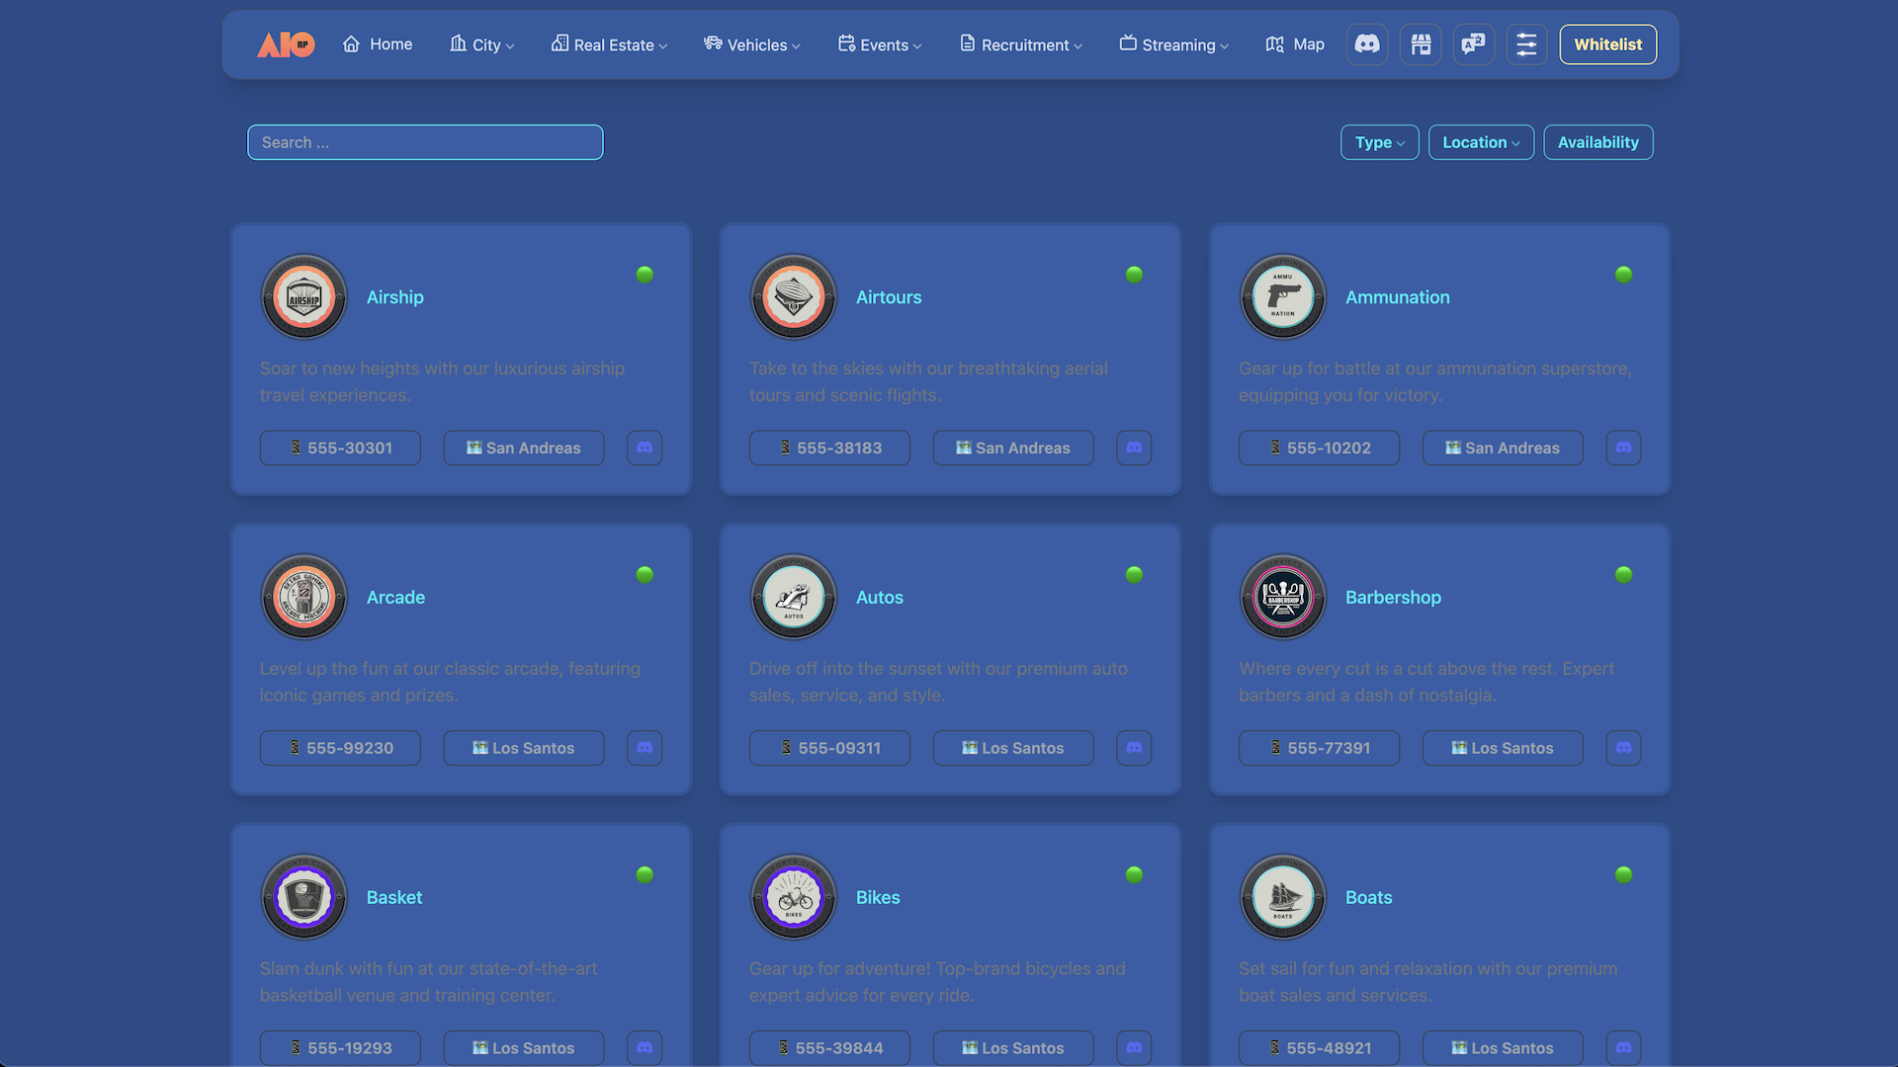Open Discord link on Airship card
Screen dimensions: 1898x1067
645,448
